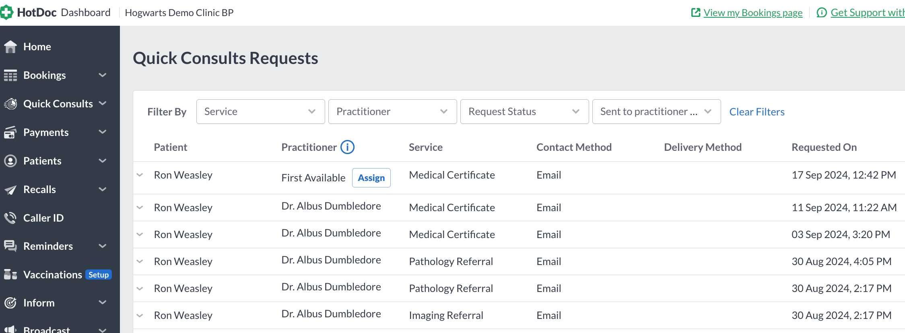
Task: Click the Patient column header
Action: coord(171,147)
